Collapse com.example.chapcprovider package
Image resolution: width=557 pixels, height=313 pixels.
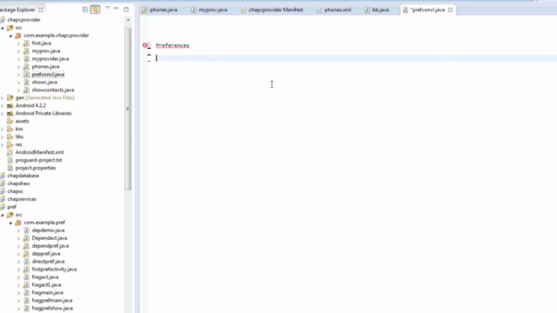10,36
